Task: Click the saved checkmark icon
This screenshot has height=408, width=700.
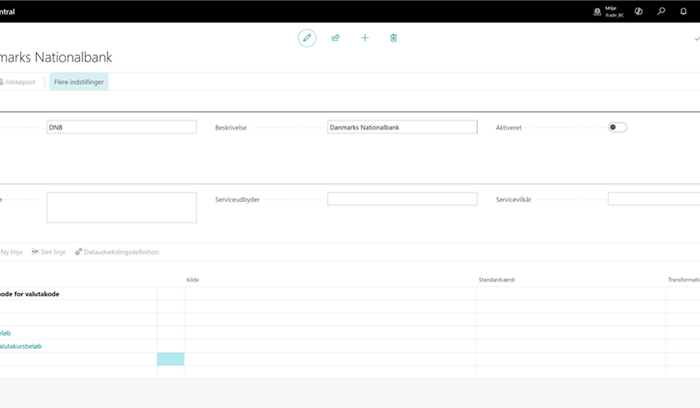Action: (696, 38)
